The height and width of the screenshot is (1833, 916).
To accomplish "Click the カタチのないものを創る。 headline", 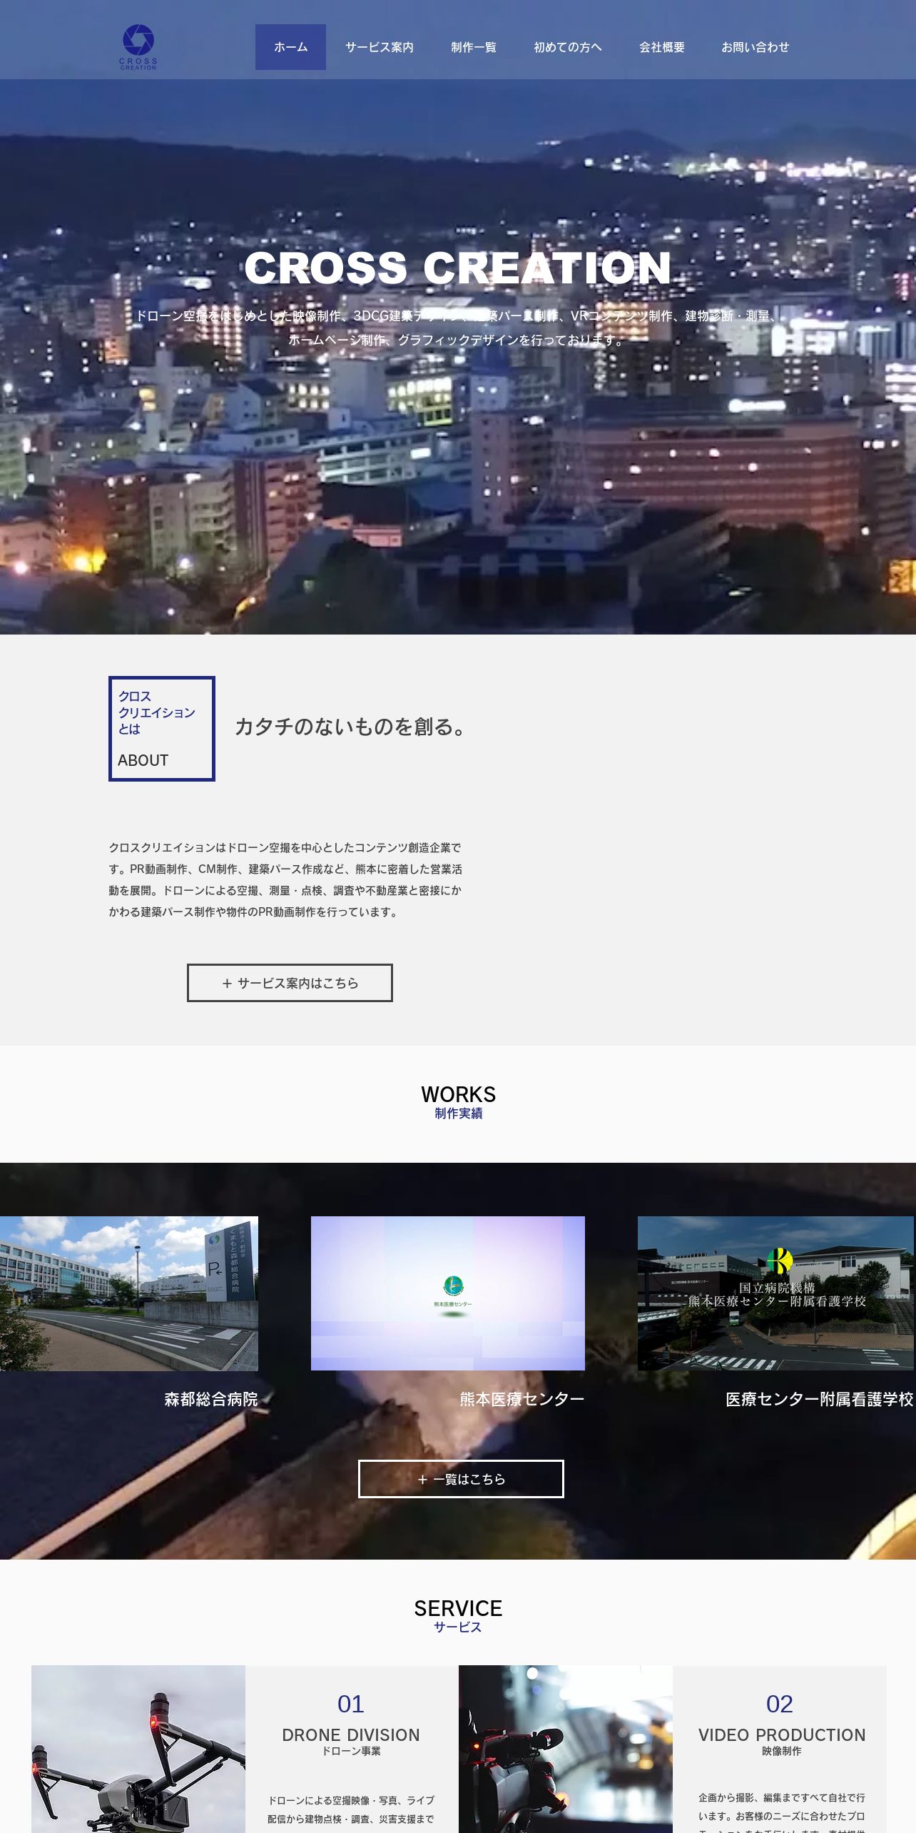I will pyautogui.click(x=351, y=727).
